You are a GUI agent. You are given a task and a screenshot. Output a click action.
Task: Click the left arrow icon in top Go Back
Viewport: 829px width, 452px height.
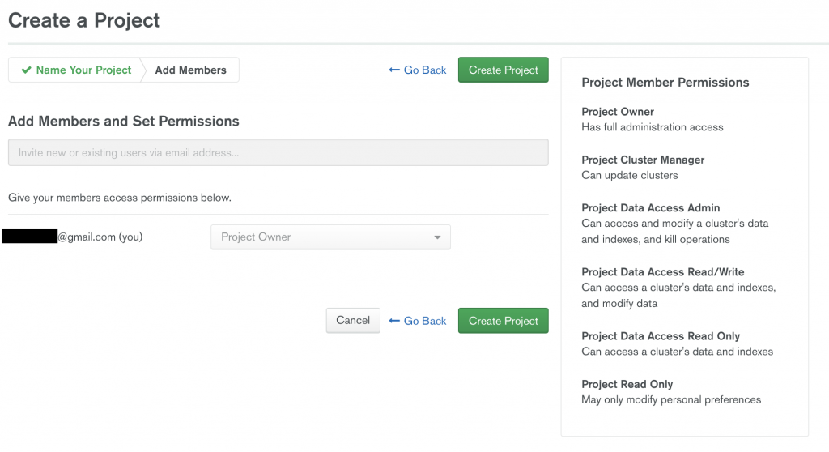click(x=394, y=70)
